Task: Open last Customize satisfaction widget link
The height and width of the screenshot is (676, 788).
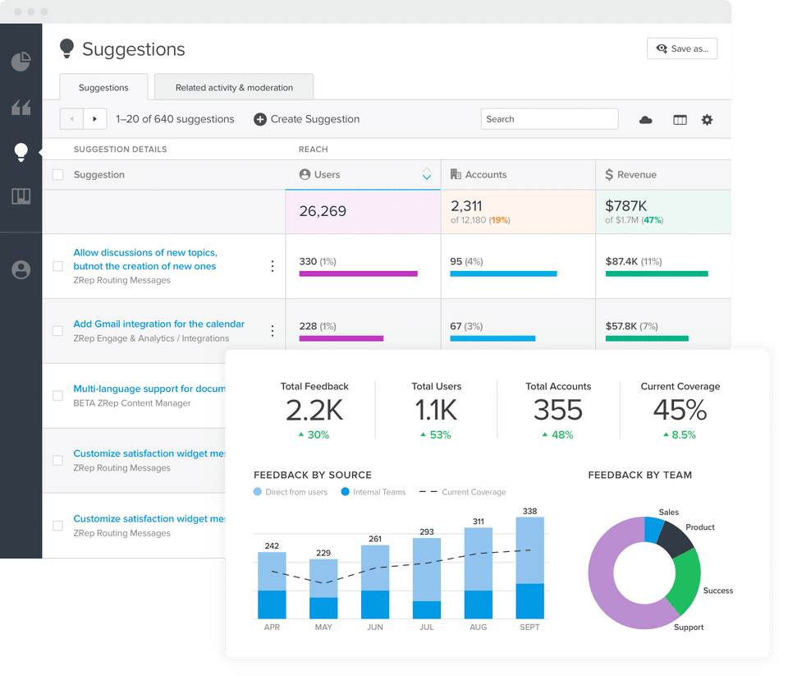Action: [x=149, y=518]
